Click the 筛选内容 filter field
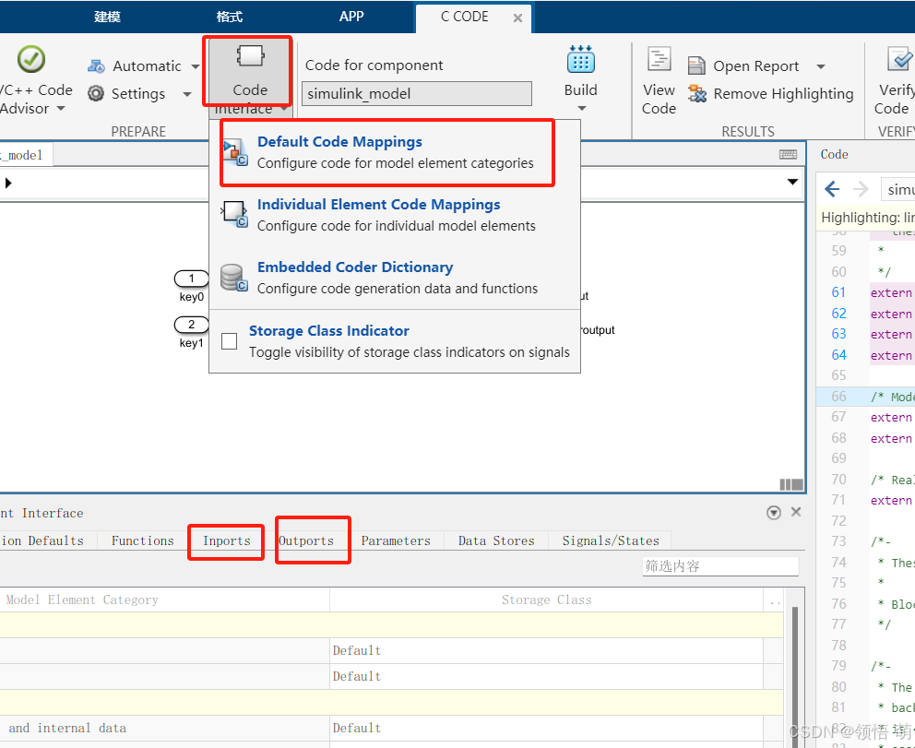This screenshot has height=748, width=915. (x=720, y=566)
